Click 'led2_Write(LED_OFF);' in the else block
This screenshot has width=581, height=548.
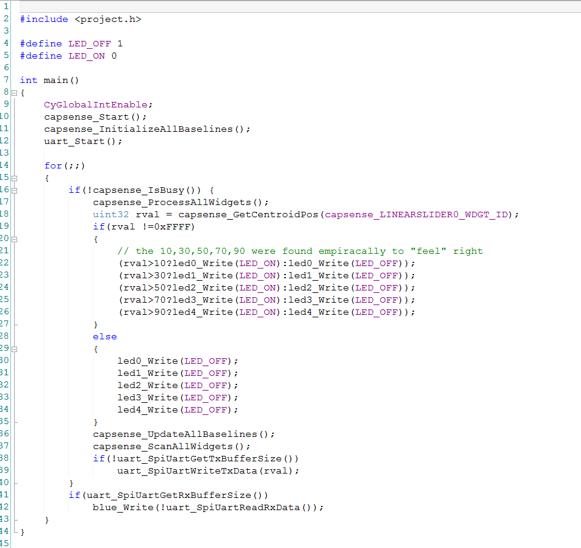[178, 385]
